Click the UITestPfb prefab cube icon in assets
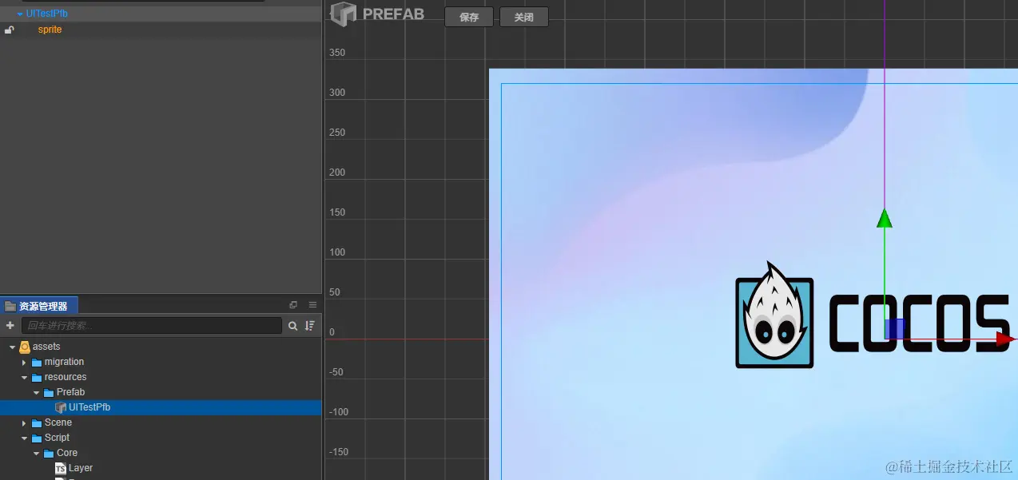This screenshot has width=1018, height=480. [x=61, y=407]
